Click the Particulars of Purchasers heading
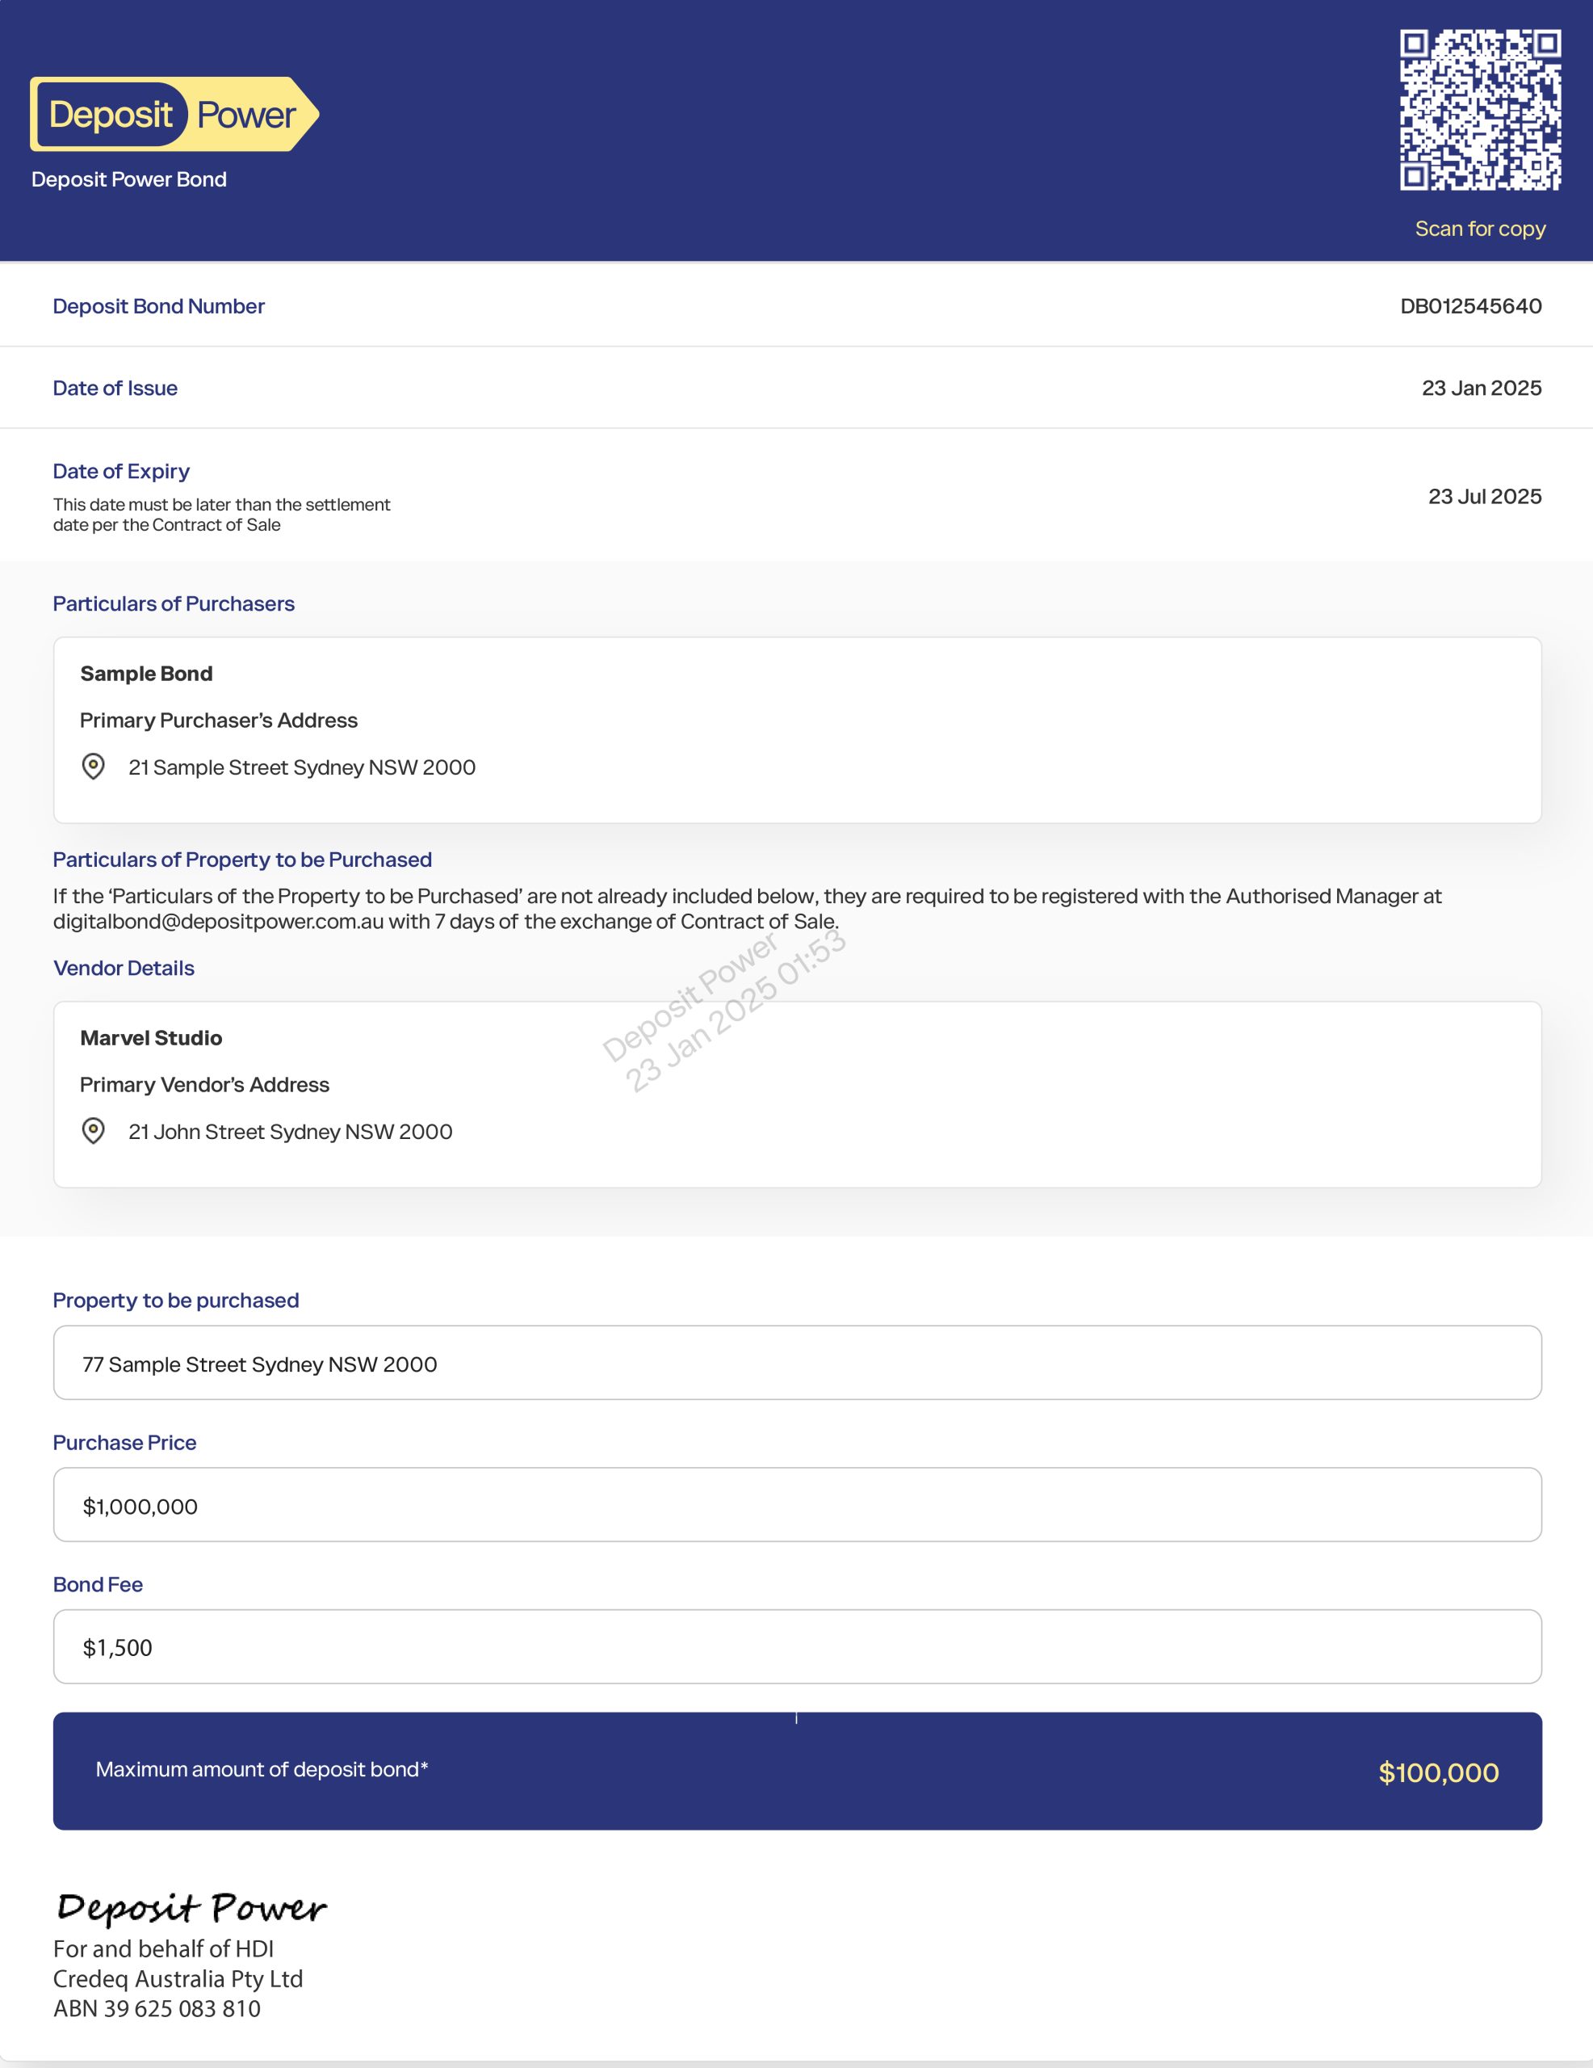 (x=174, y=604)
